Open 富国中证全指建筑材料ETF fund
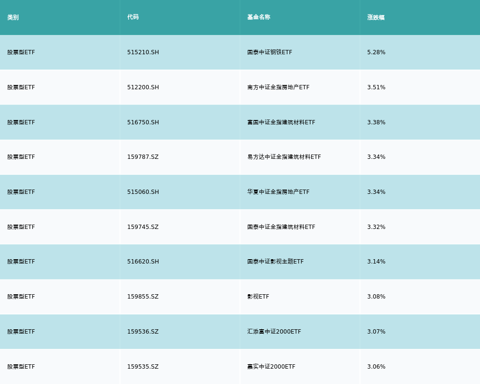480x384 pixels. pyautogui.click(x=281, y=122)
